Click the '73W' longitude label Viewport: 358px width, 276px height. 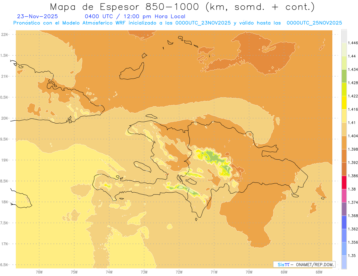coord(144,272)
